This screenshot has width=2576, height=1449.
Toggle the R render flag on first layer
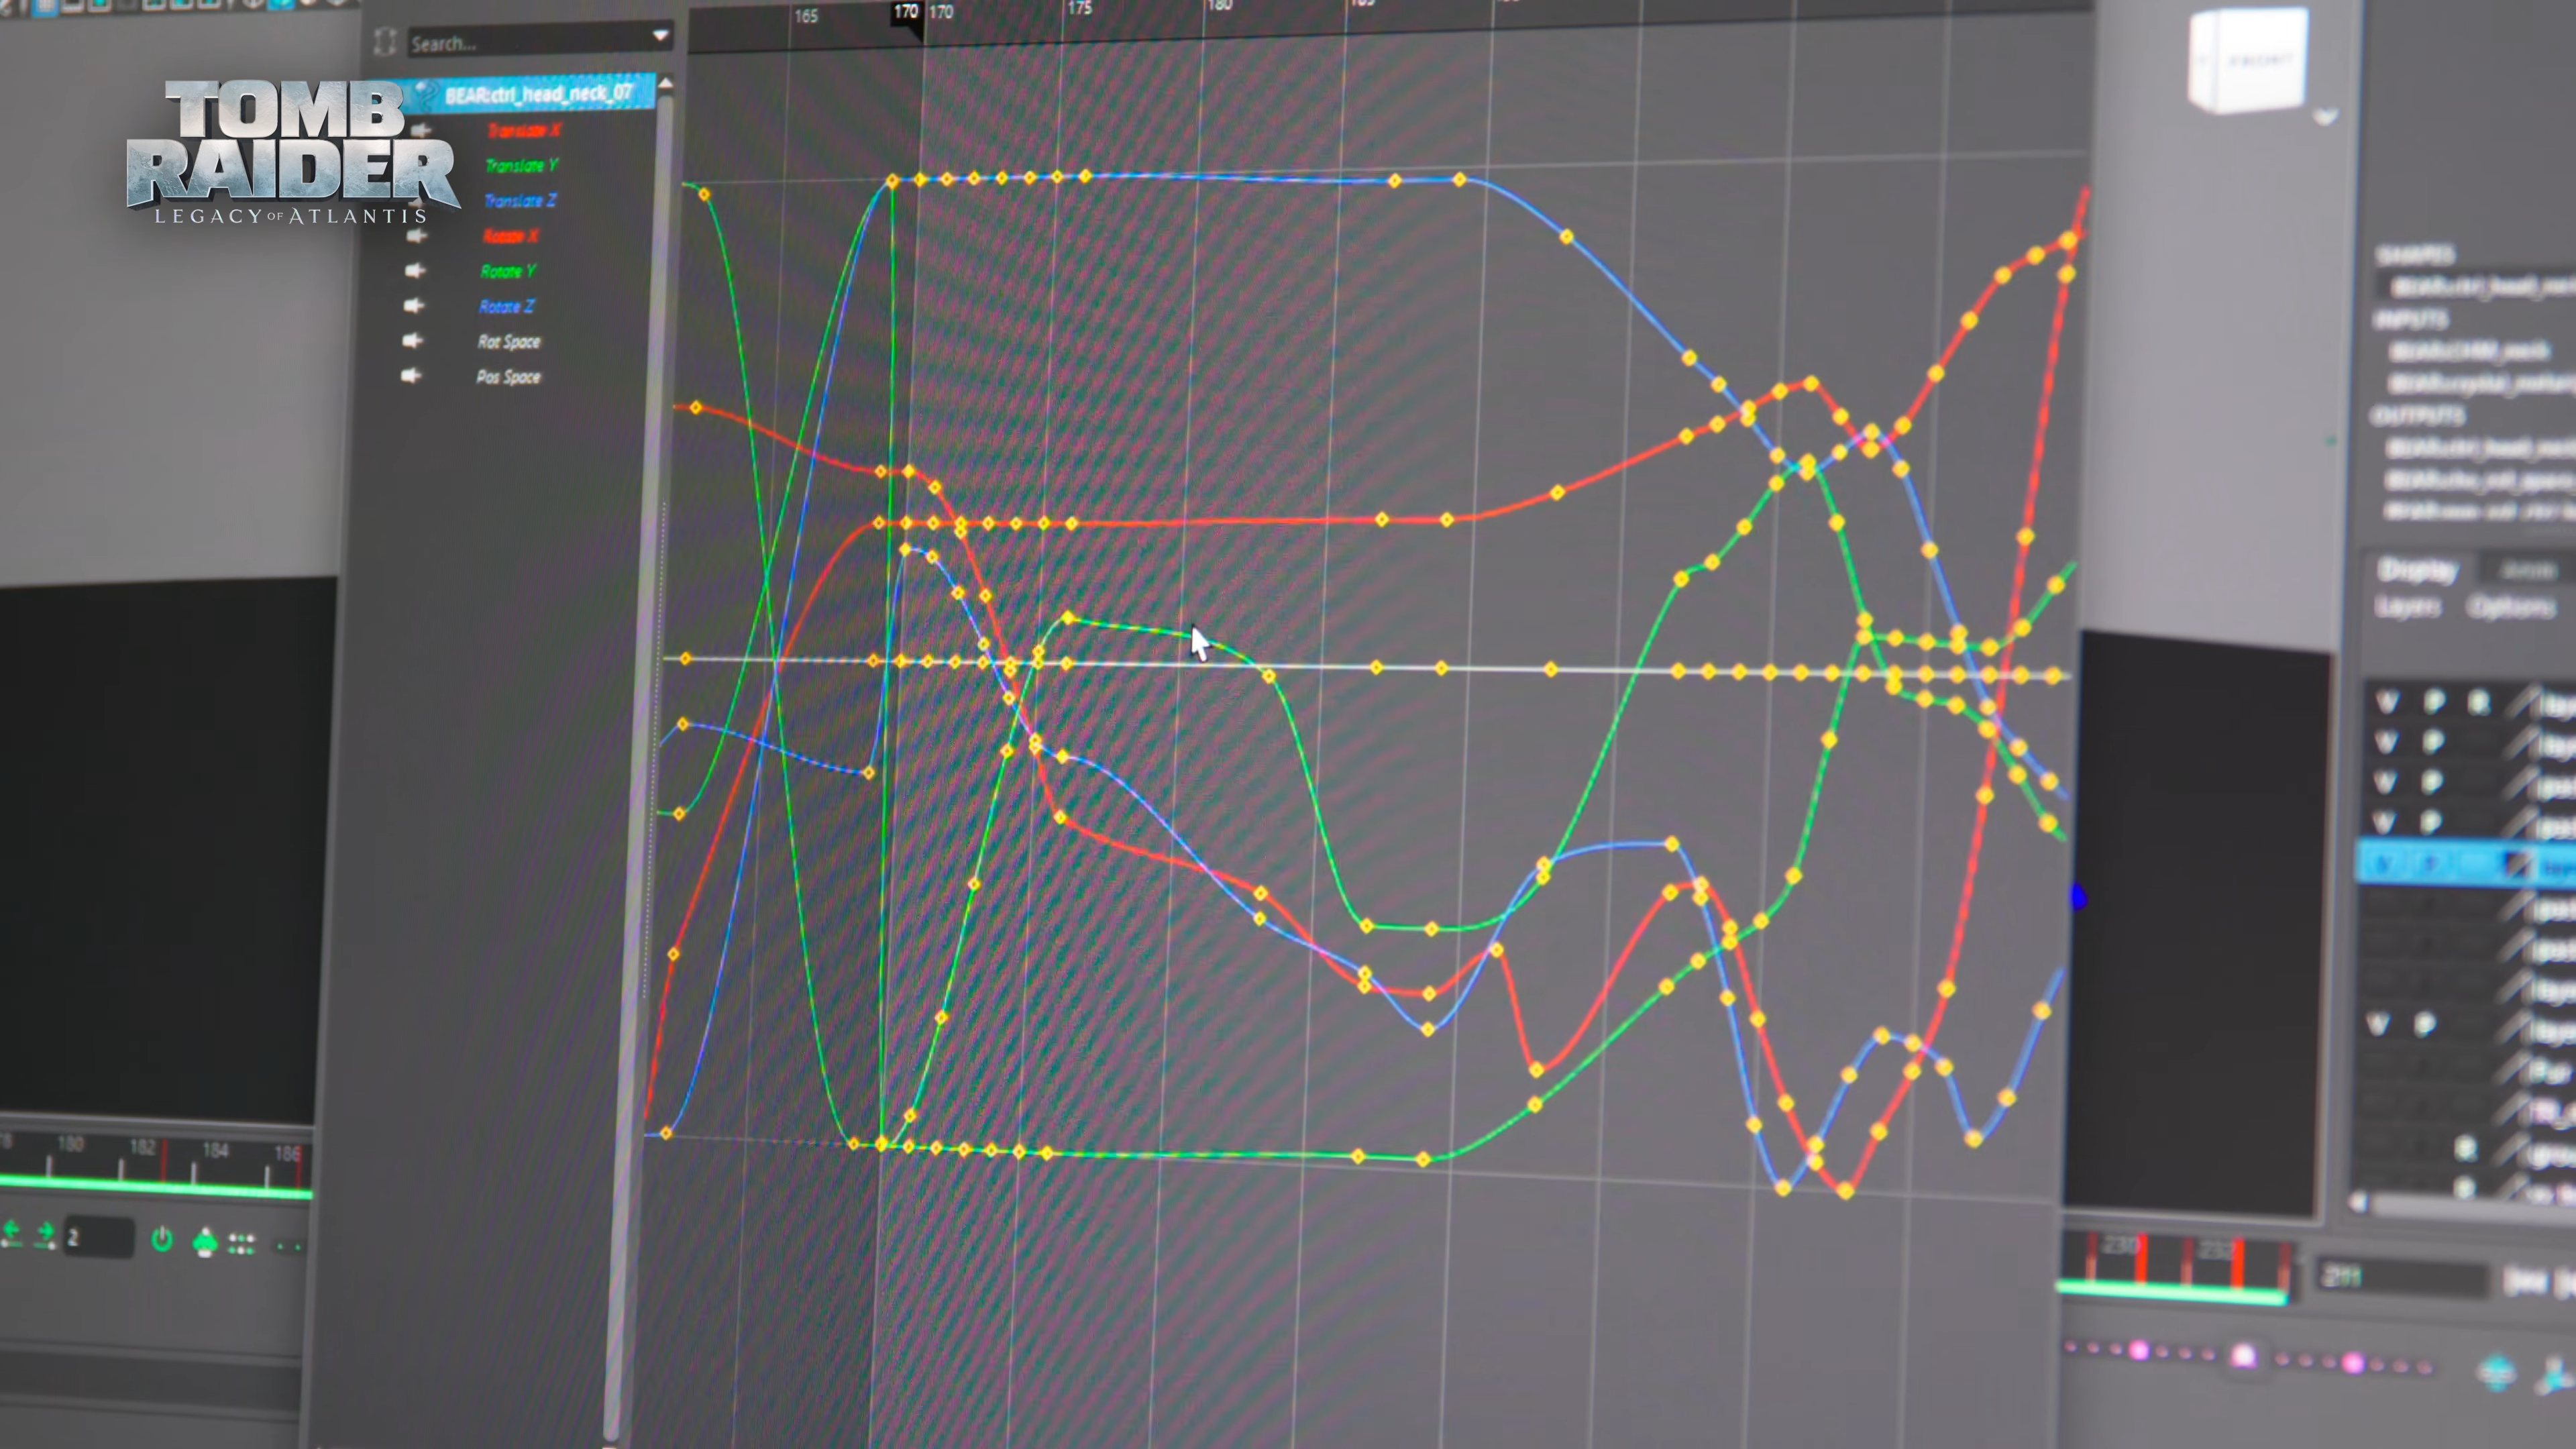coord(2478,702)
